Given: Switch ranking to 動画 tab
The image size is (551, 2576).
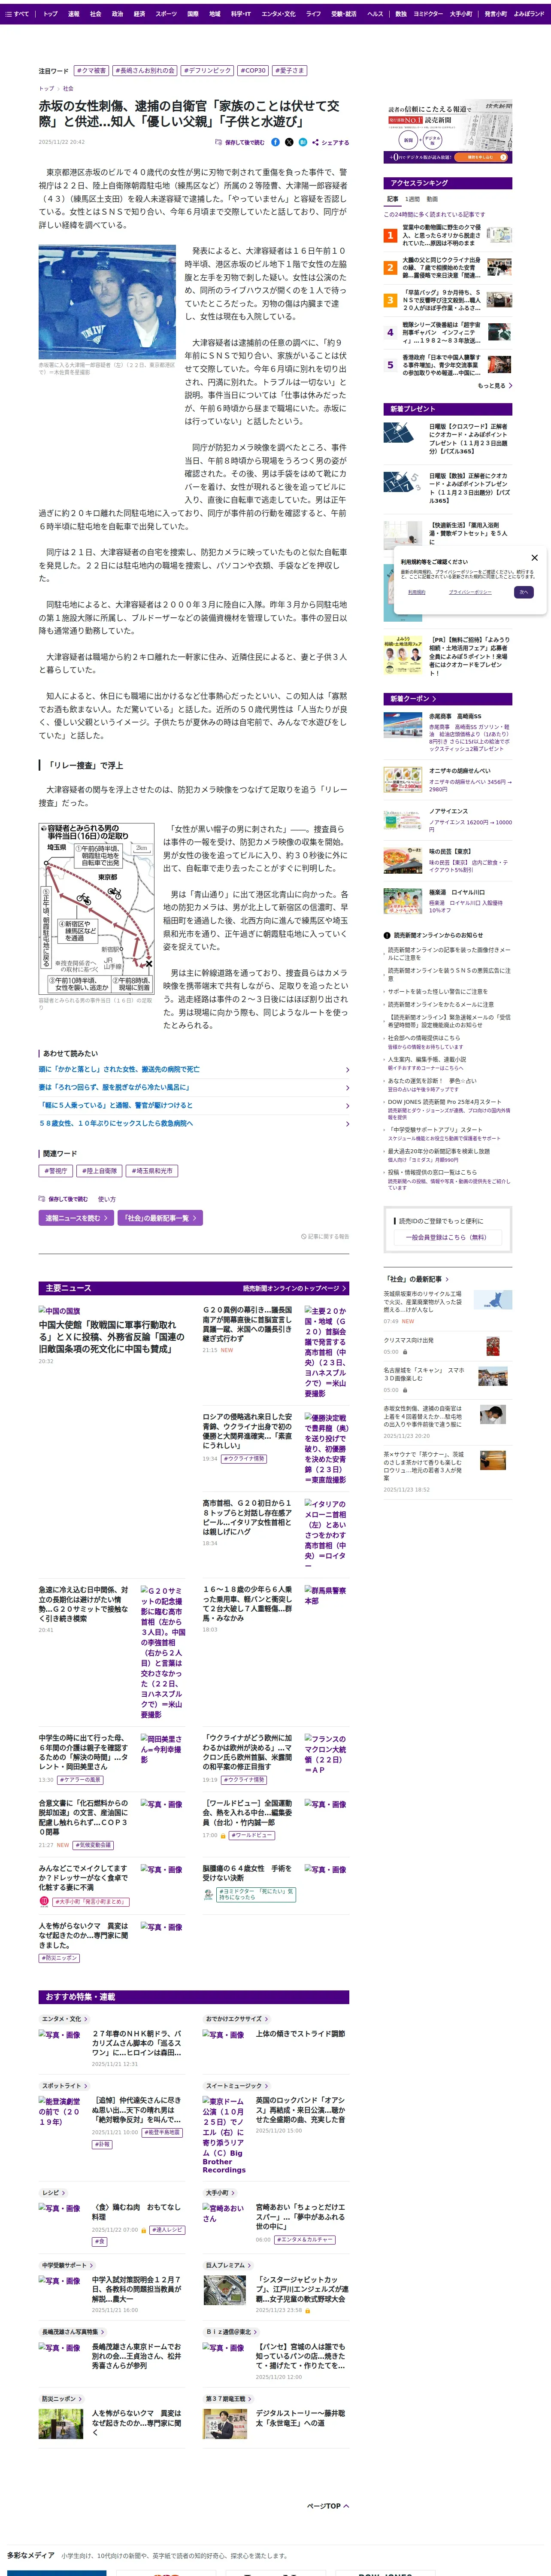Looking at the screenshot, I should point(432,199).
